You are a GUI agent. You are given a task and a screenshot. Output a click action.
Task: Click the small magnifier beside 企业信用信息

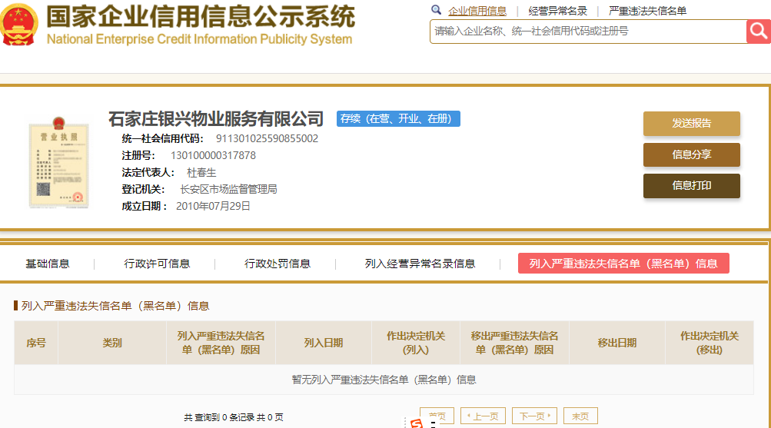pyautogui.click(x=436, y=10)
